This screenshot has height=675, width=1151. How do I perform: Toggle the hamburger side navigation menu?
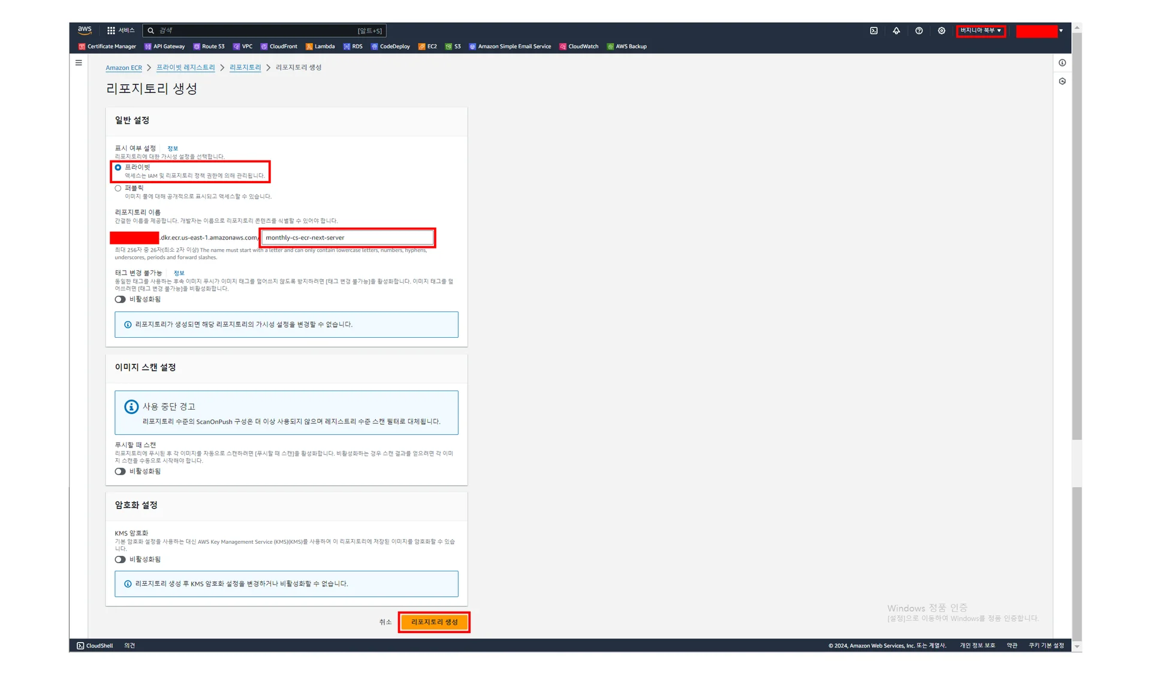(x=79, y=63)
